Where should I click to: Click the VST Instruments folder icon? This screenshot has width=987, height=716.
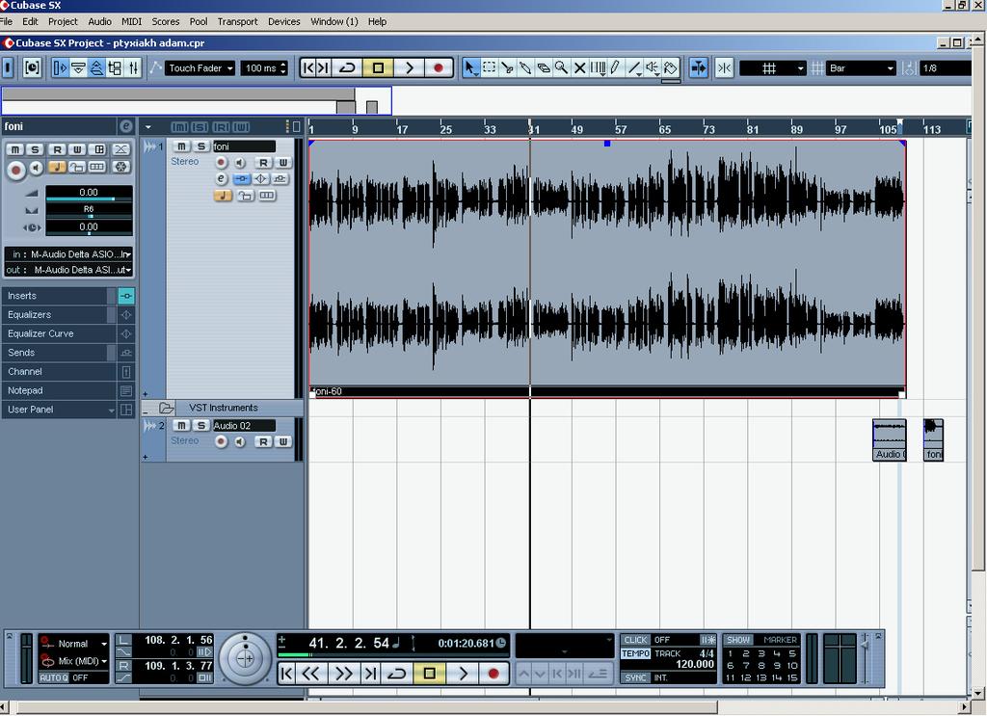166,408
